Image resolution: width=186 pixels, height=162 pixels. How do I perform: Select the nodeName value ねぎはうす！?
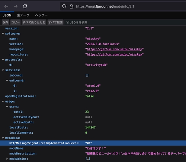[96, 148]
